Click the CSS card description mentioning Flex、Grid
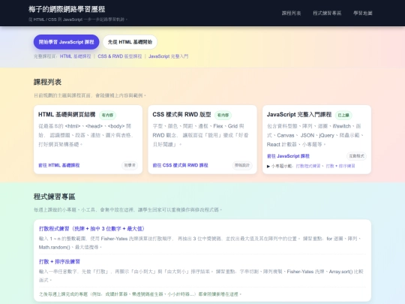This screenshot has height=304, width=405. tap(200, 135)
